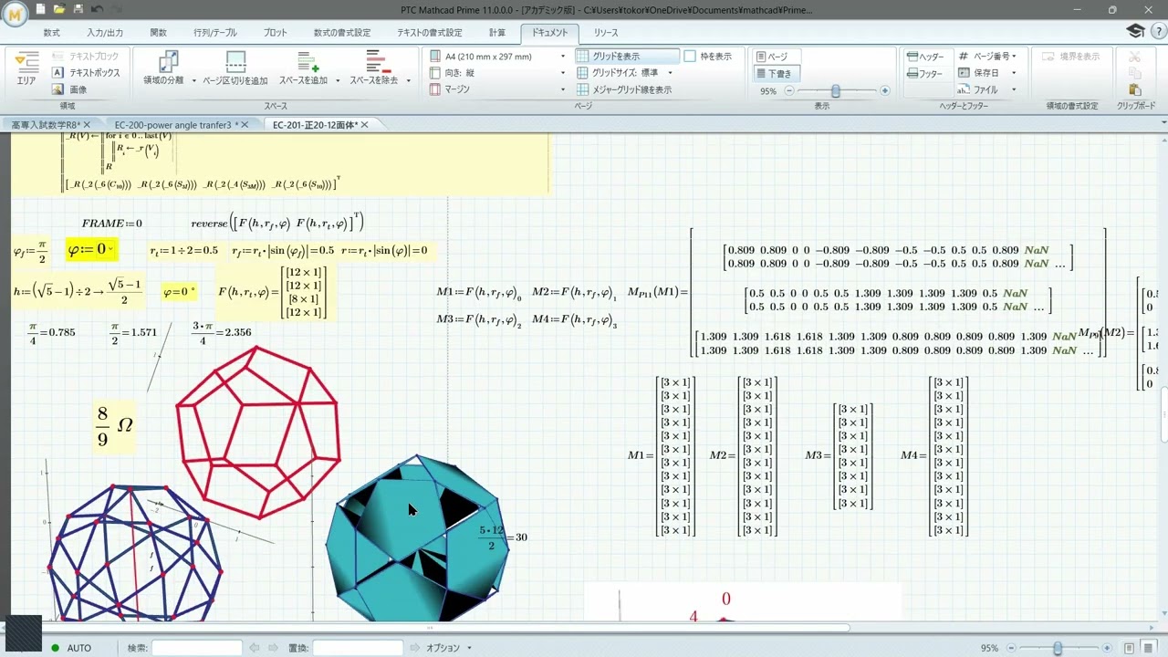
Task: Click the ribbon zoom slider handle
Action: click(836, 91)
